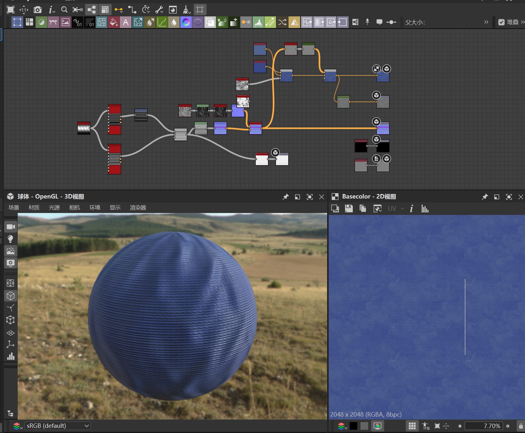Click the light bulb icon in 3D view sidebar
Screen dimensions: 525x433
[x=10, y=239]
